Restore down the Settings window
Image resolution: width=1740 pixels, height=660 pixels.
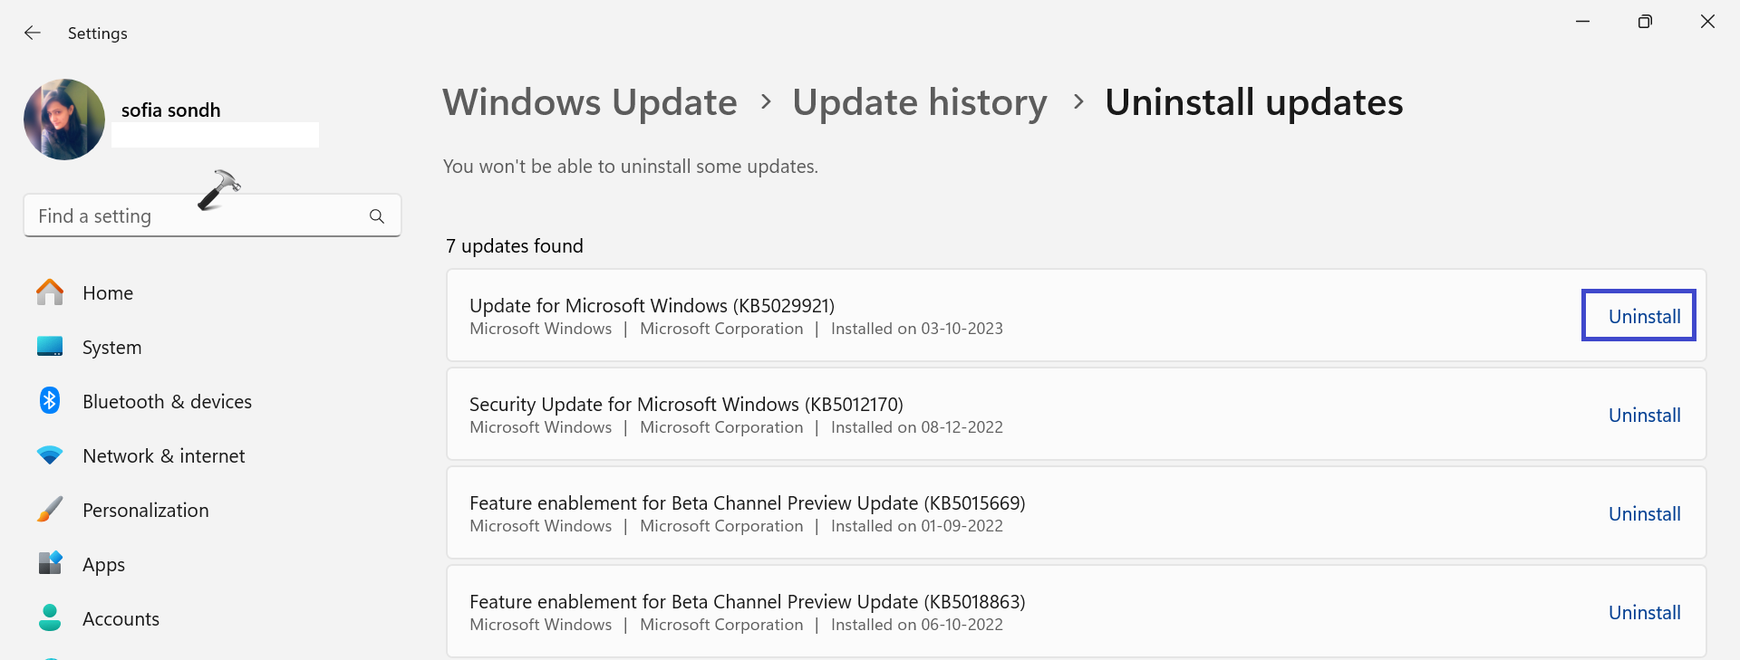point(1645,22)
